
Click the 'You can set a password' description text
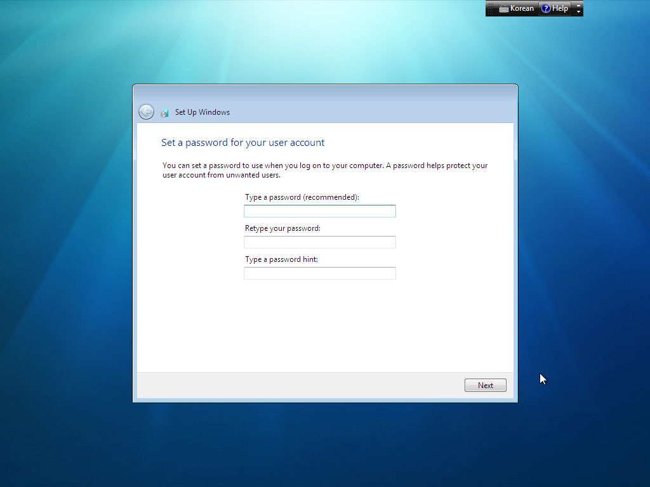coord(324,170)
